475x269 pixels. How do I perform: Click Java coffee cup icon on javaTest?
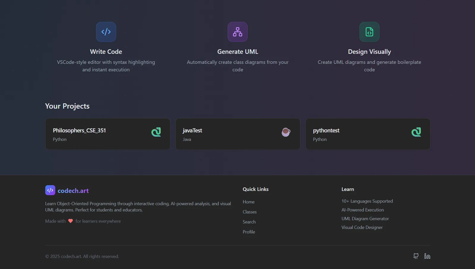(x=286, y=132)
